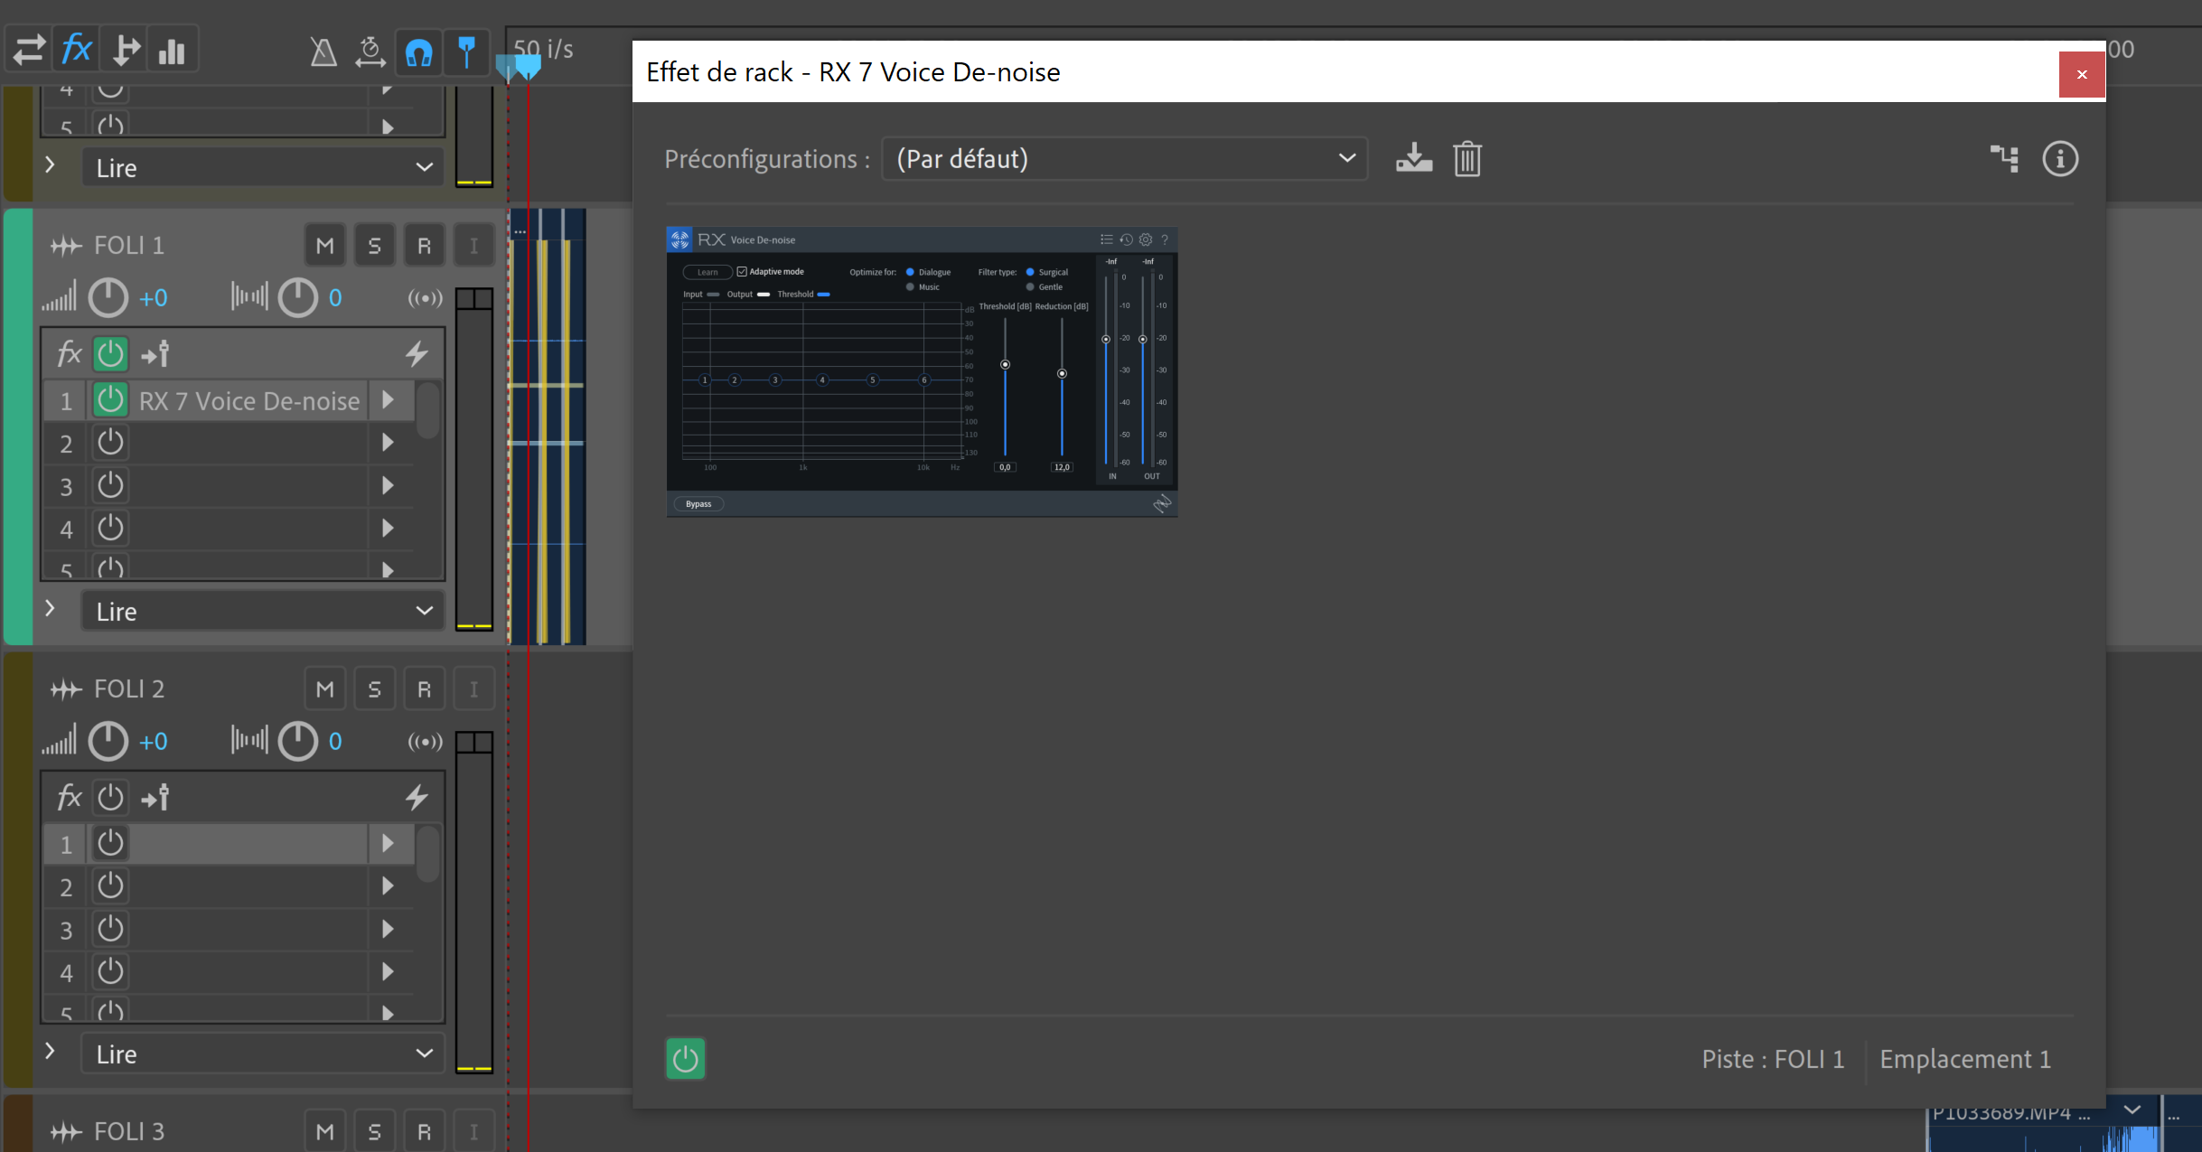
Task: Open the RX plugin preset list icon
Action: (1106, 239)
